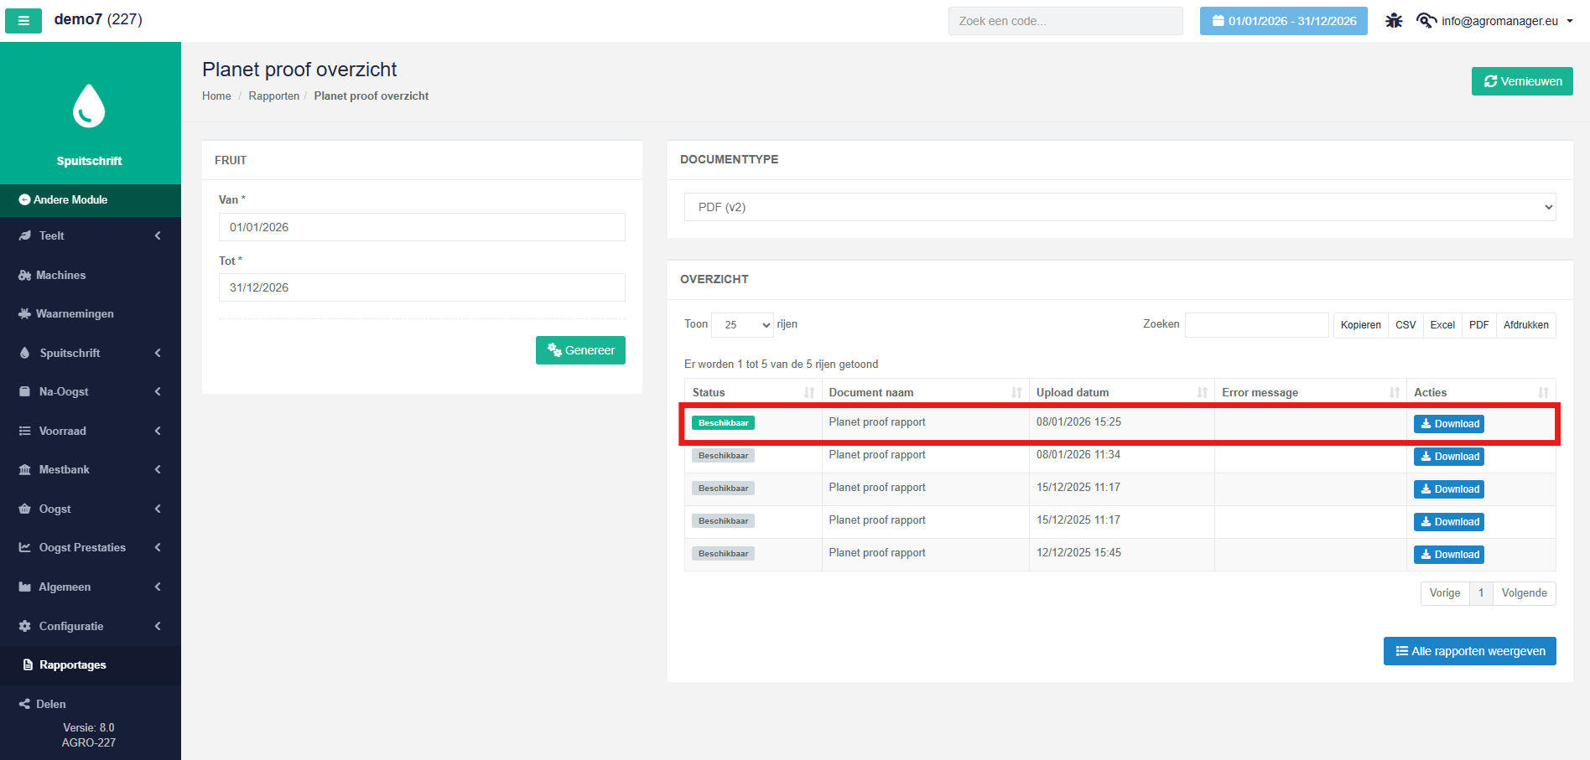Image resolution: width=1590 pixels, height=760 pixels.
Task: Export the table as CSV
Action: [1406, 325]
